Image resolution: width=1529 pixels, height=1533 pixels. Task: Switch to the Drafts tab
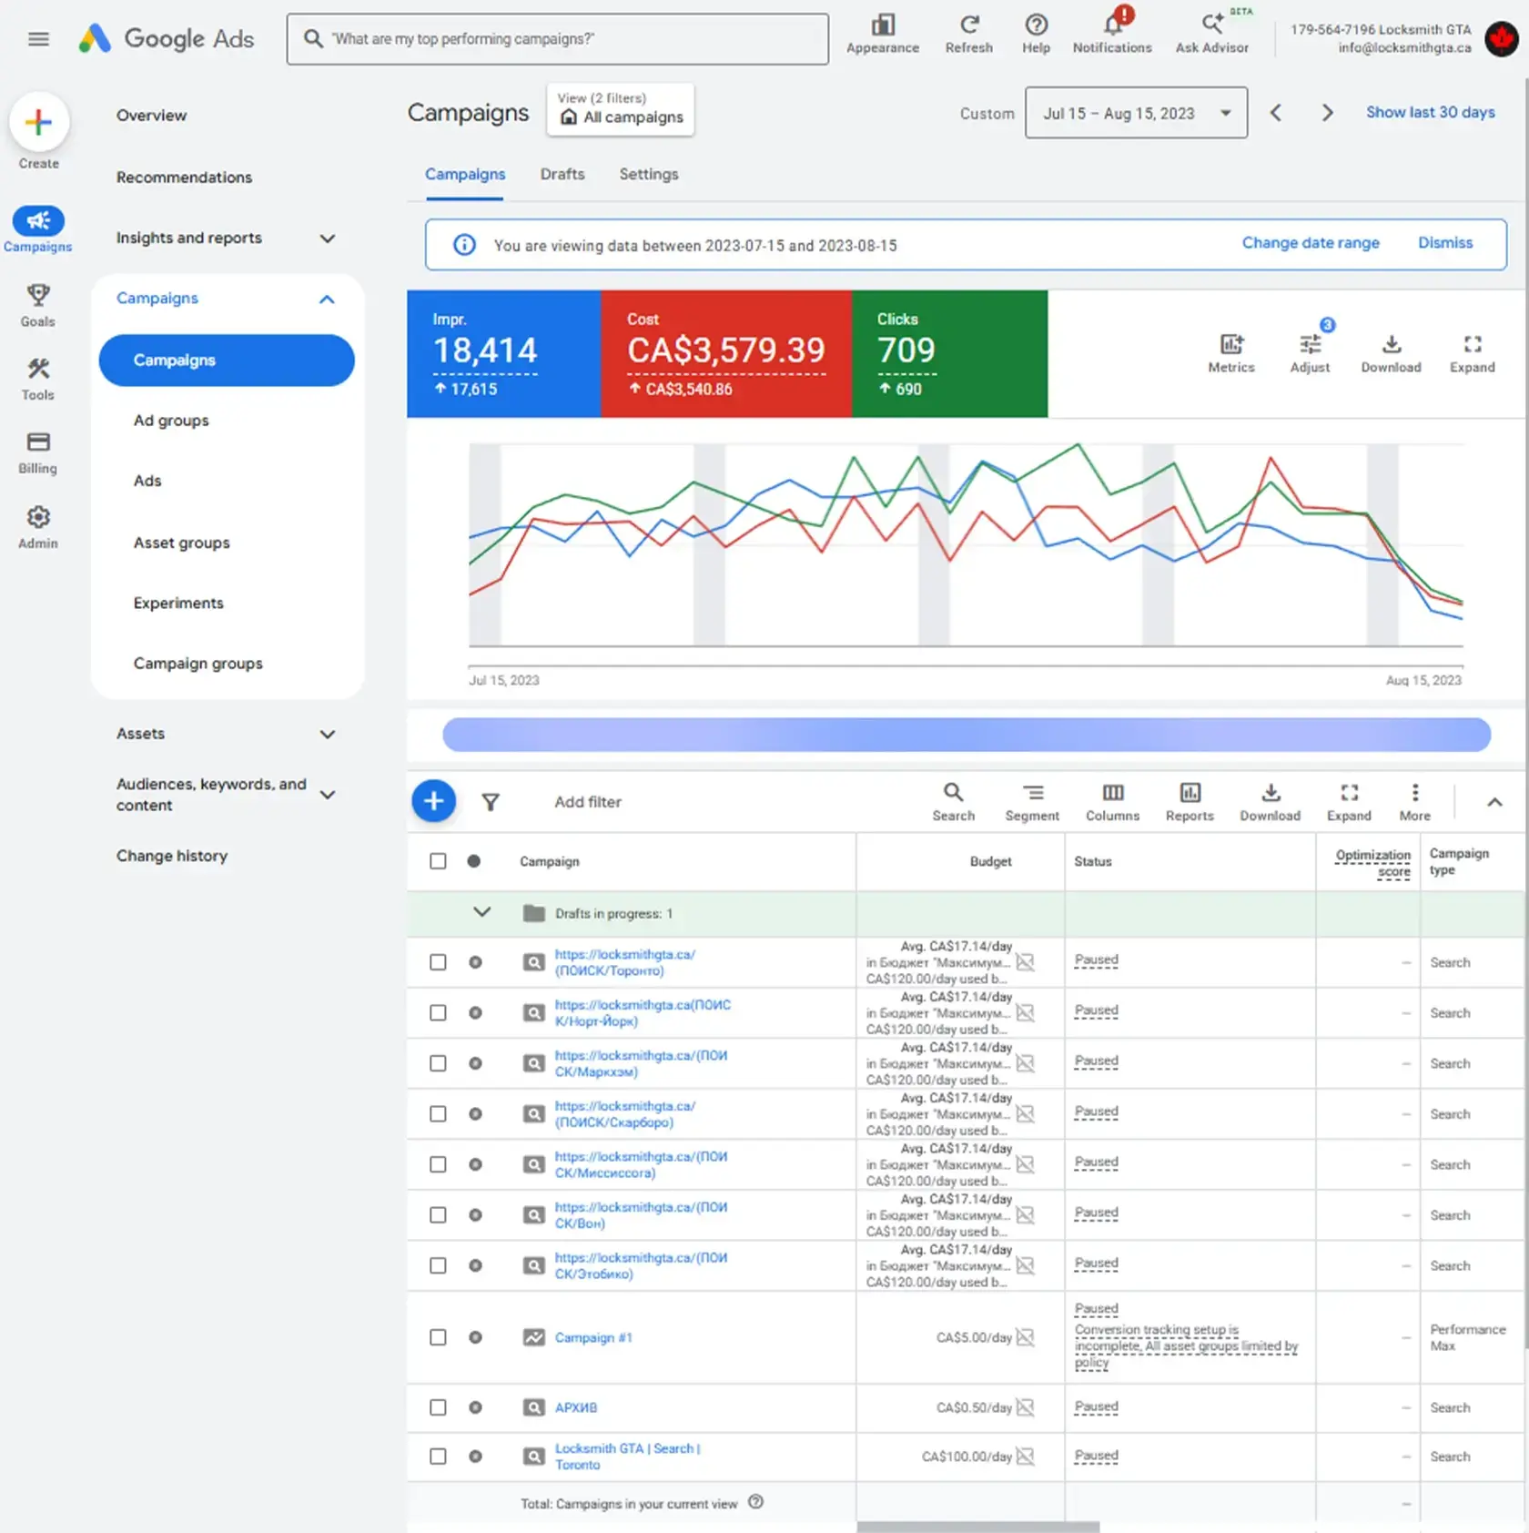click(562, 174)
